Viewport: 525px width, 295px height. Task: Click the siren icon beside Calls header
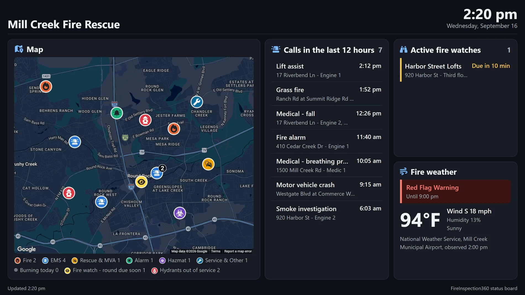point(276,49)
